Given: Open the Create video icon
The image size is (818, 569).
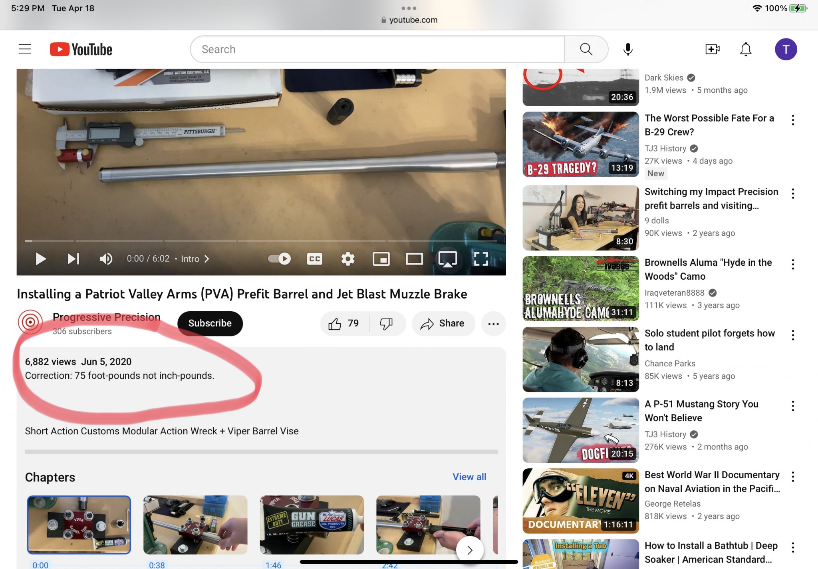Looking at the screenshot, I should click(713, 49).
